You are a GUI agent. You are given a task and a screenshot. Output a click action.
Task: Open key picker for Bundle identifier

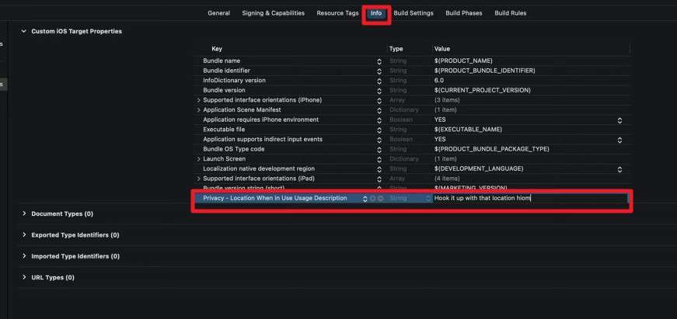[379, 71]
